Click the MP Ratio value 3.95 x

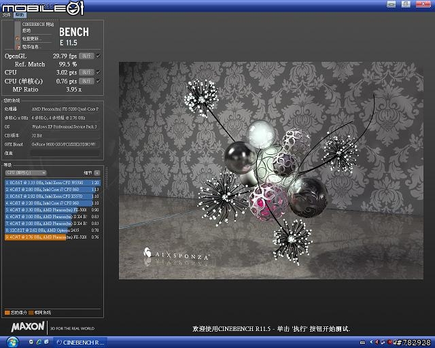coord(74,89)
